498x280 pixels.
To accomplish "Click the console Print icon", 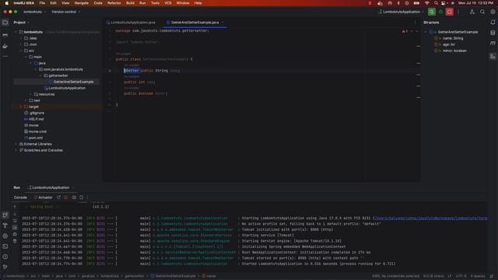I will tap(15, 234).
